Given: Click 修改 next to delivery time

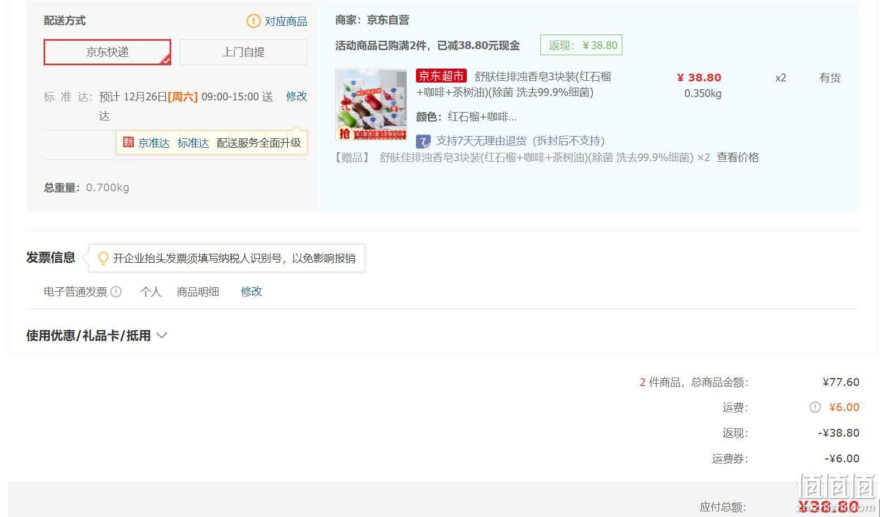Looking at the screenshot, I should [x=297, y=96].
